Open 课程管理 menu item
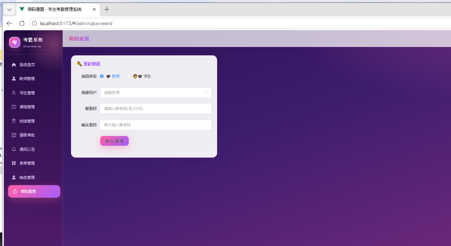 pos(34,107)
